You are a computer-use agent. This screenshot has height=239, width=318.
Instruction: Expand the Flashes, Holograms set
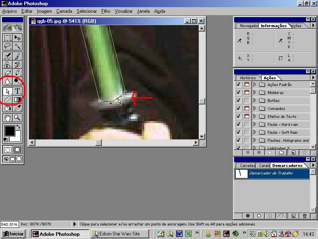[x=255, y=140]
